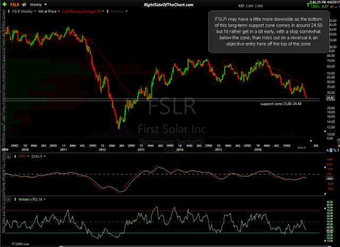The height and width of the screenshot is (247, 340).
Task: Open the EMA 9 dropdown
Action: (39, 156)
